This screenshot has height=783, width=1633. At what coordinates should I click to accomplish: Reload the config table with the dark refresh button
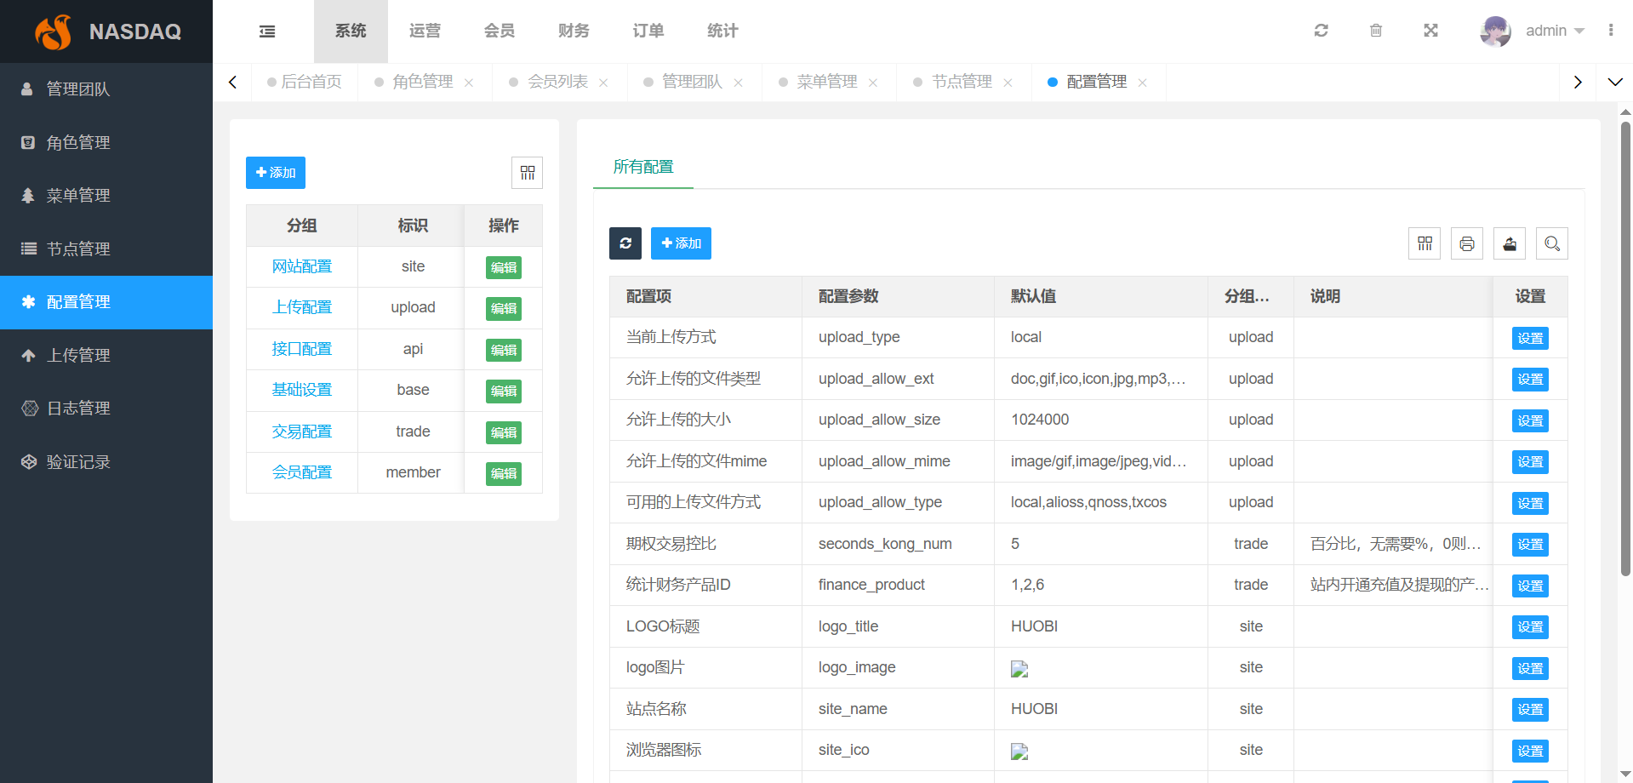coord(625,243)
